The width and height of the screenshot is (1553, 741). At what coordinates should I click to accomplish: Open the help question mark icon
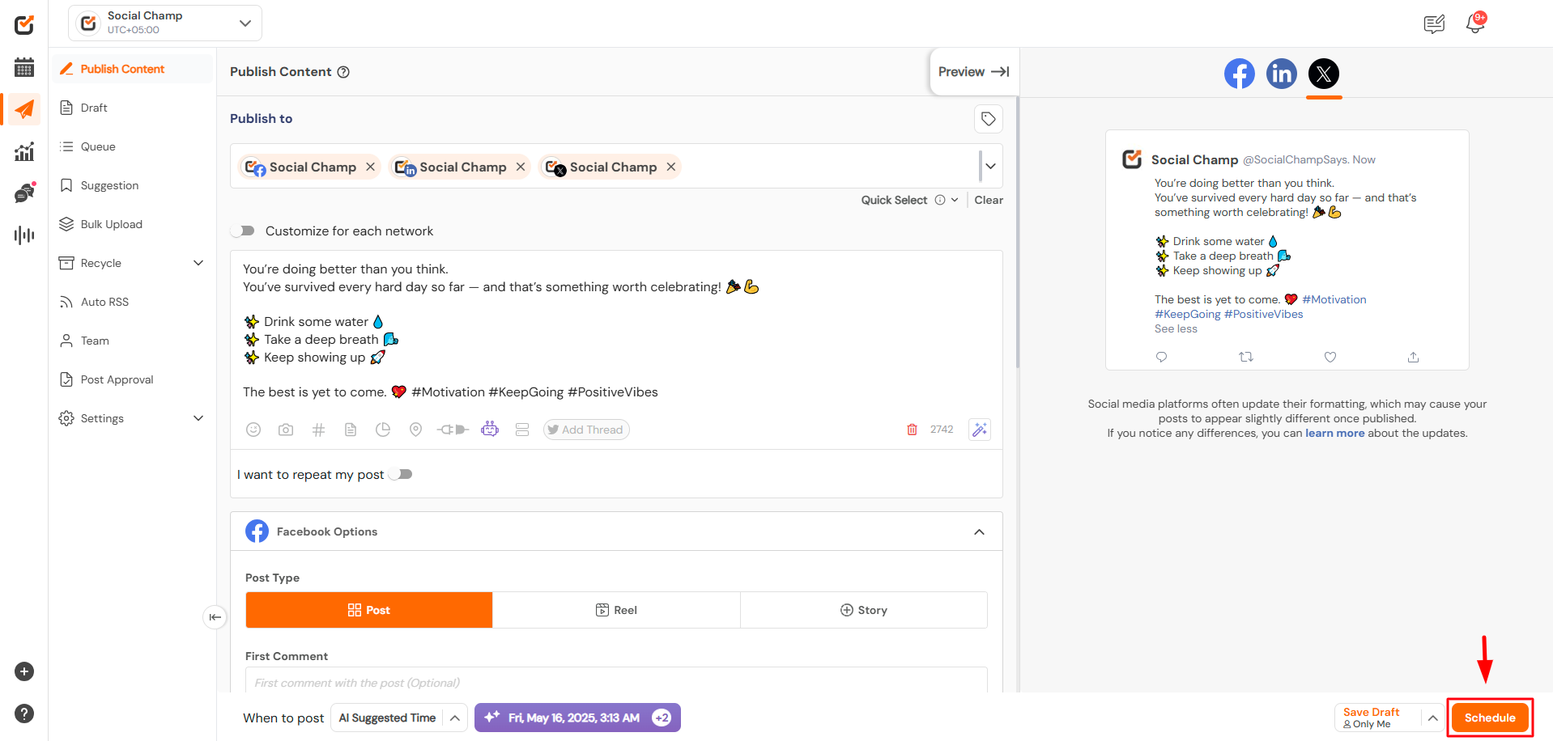[x=24, y=713]
